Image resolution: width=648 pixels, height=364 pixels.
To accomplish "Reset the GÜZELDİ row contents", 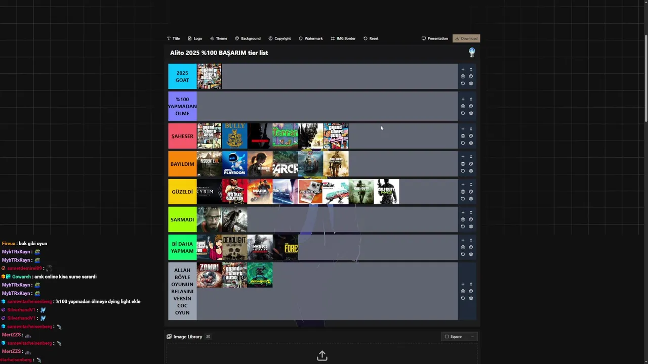I will click(463, 199).
